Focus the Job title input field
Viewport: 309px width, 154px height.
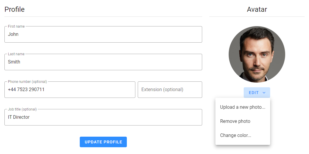[x=103, y=117]
